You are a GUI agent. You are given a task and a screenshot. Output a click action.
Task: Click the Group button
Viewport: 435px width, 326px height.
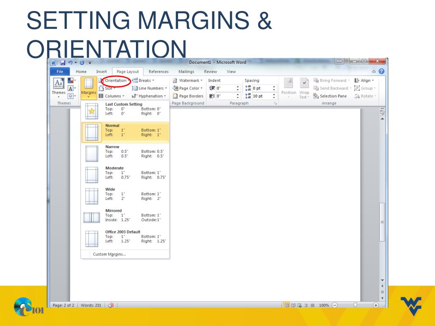[365, 88]
